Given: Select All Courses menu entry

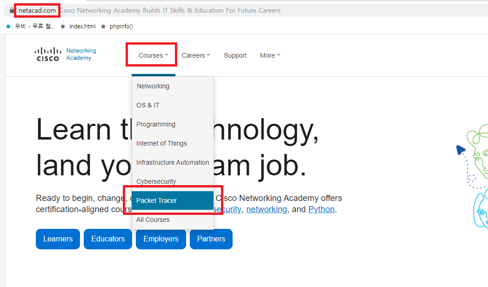Looking at the screenshot, I should click(x=173, y=220).
